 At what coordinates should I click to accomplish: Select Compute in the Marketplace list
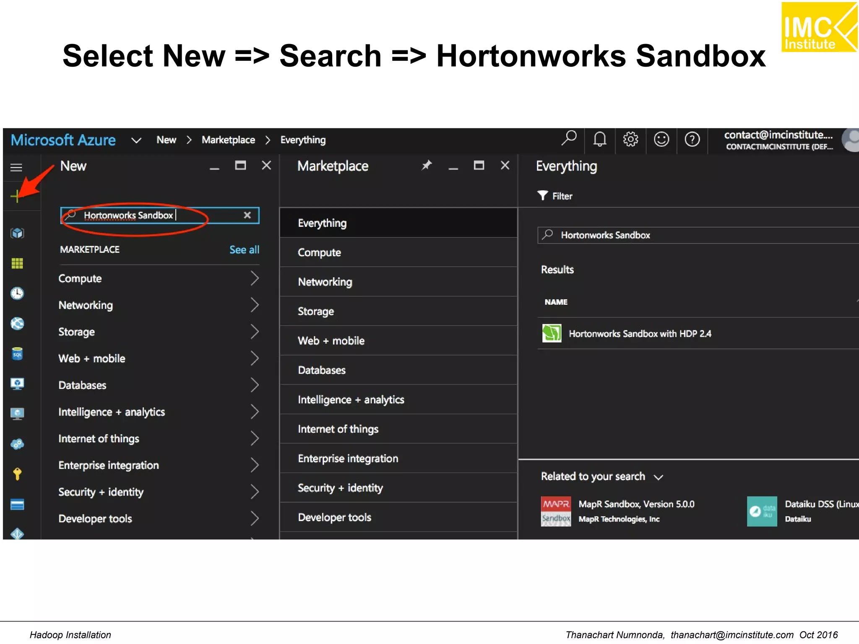pyautogui.click(x=398, y=252)
